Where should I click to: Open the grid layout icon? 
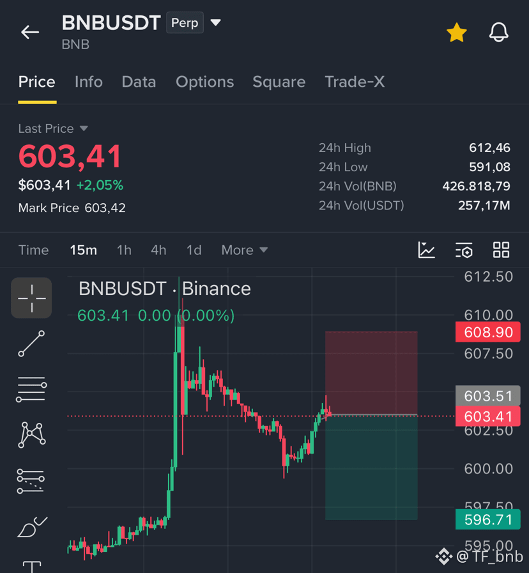click(501, 250)
